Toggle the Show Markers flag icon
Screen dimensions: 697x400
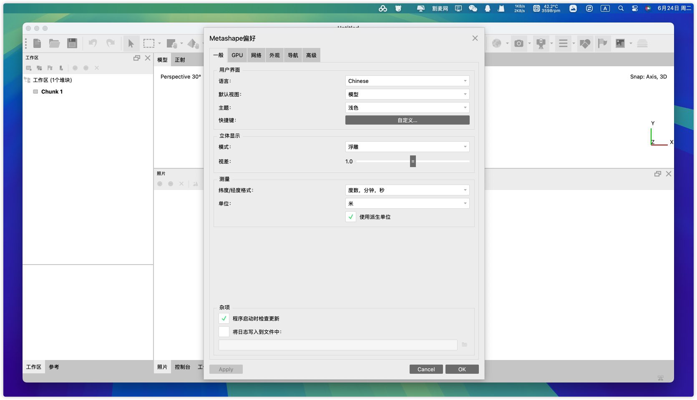tap(602, 43)
